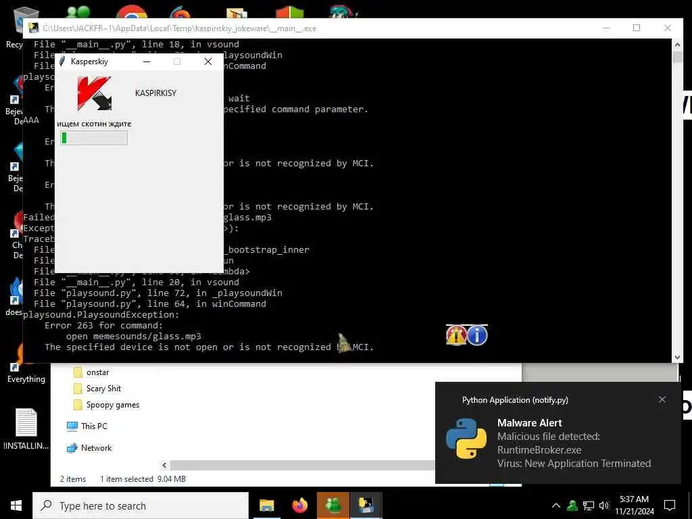Click the yellow warning triangle icon
Screen dimensions: 692x519
456,335
